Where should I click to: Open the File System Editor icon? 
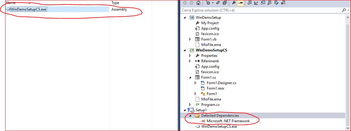pos(250,3)
